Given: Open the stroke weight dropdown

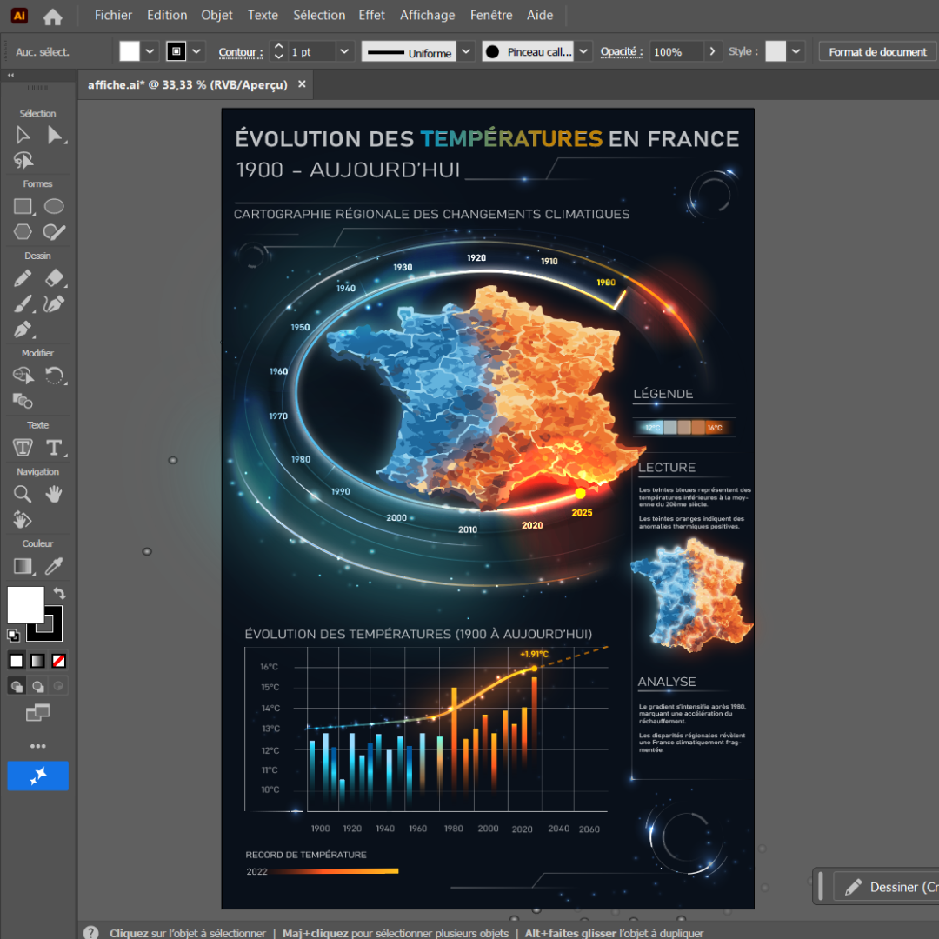Looking at the screenshot, I should pos(344,52).
